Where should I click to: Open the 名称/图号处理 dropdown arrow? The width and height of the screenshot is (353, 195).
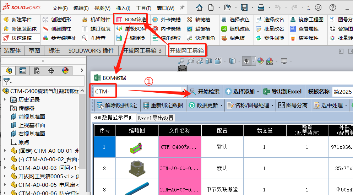pyautogui.click(x=272, y=105)
